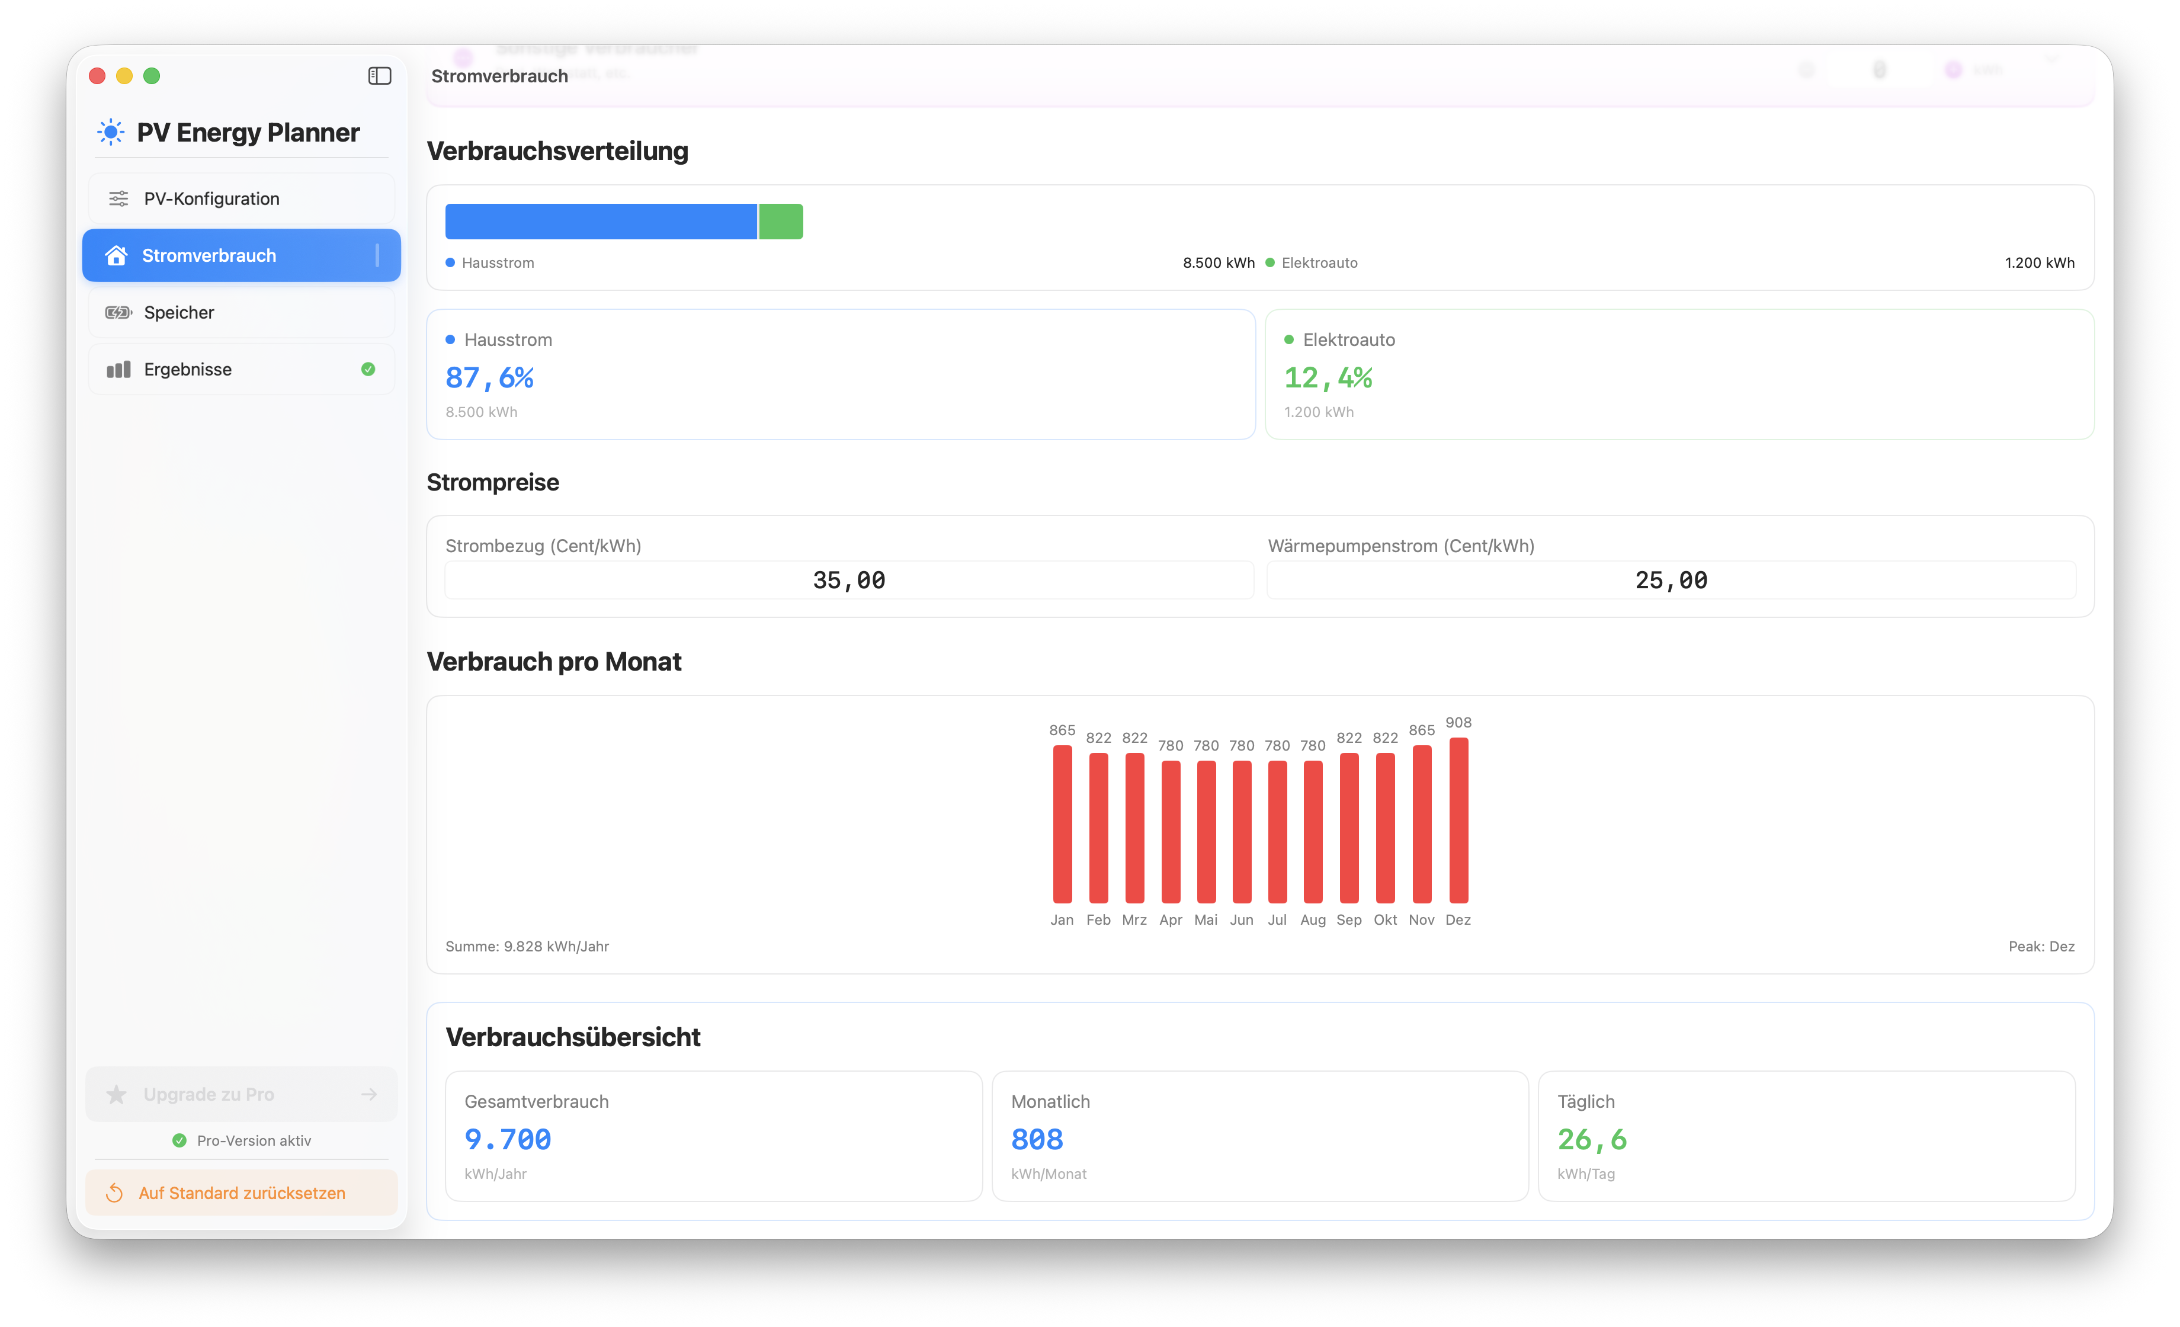Click the house icon on Stromverbrauch
2180x1327 pixels.
[116, 256]
